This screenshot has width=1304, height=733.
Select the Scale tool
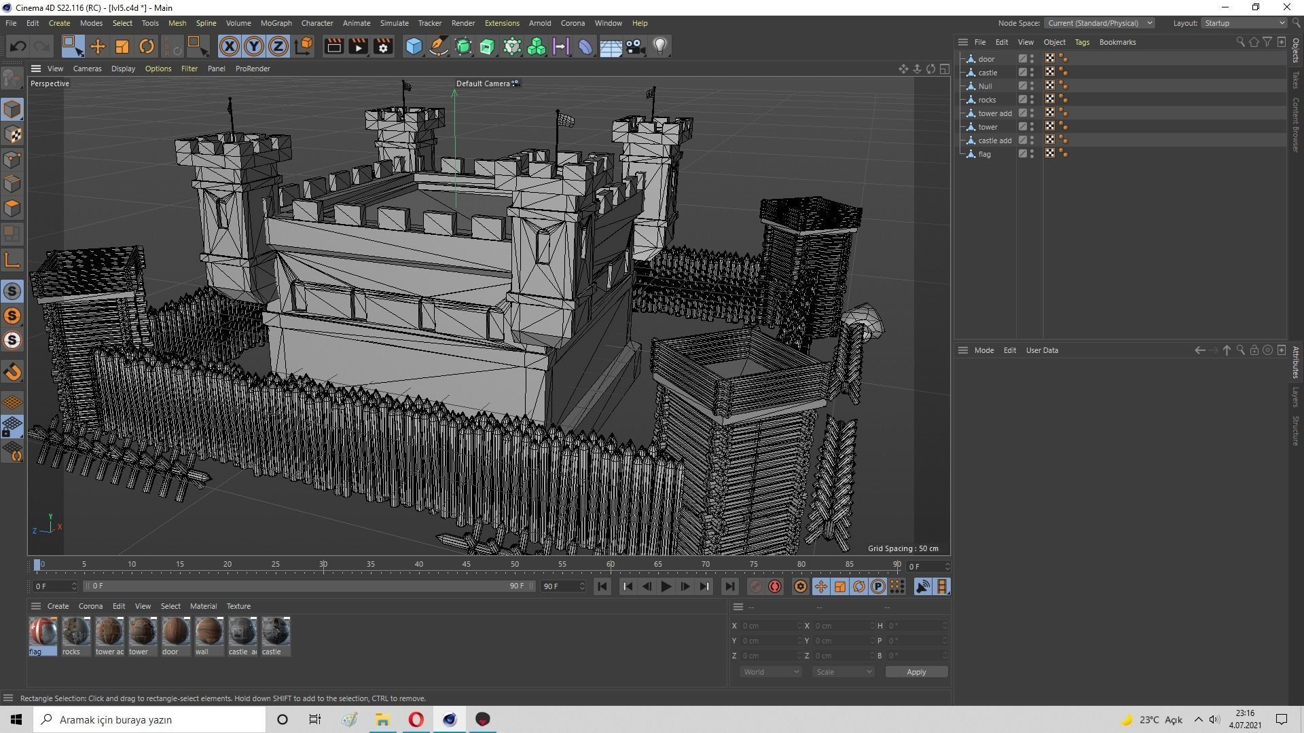pos(122,46)
